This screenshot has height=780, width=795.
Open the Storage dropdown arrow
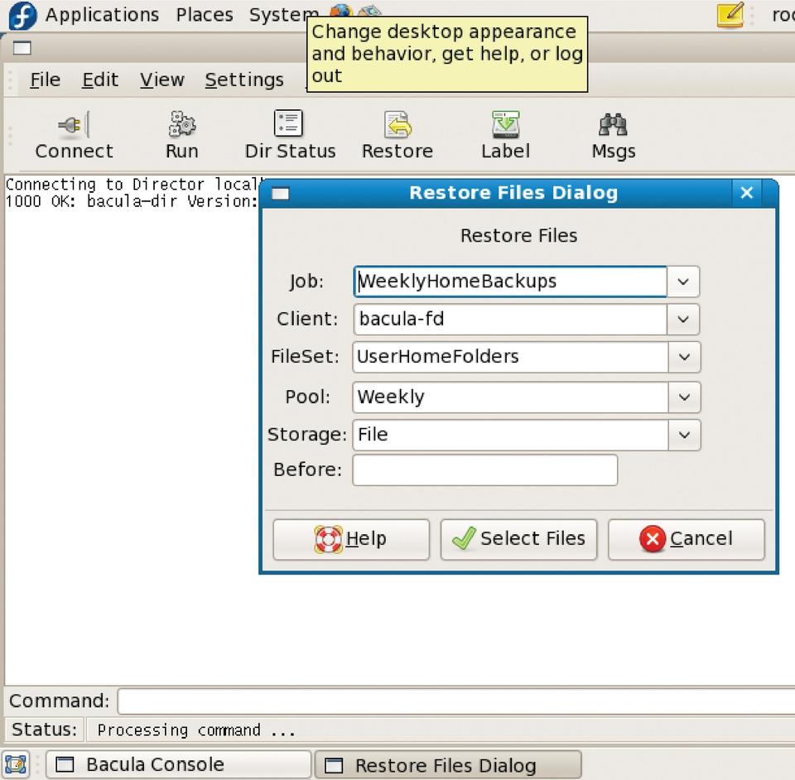tap(684, 435)
